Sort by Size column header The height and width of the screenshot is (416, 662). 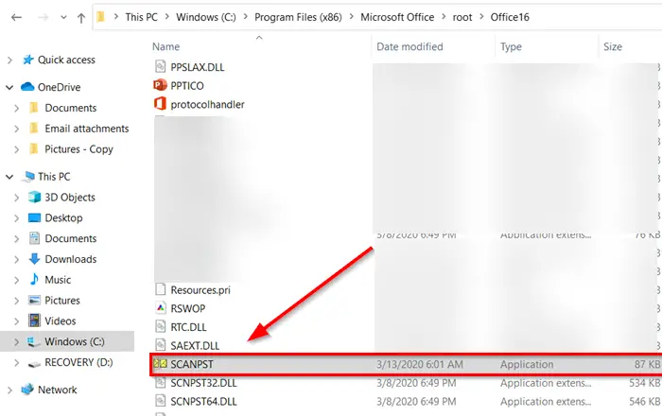[613, 46]
